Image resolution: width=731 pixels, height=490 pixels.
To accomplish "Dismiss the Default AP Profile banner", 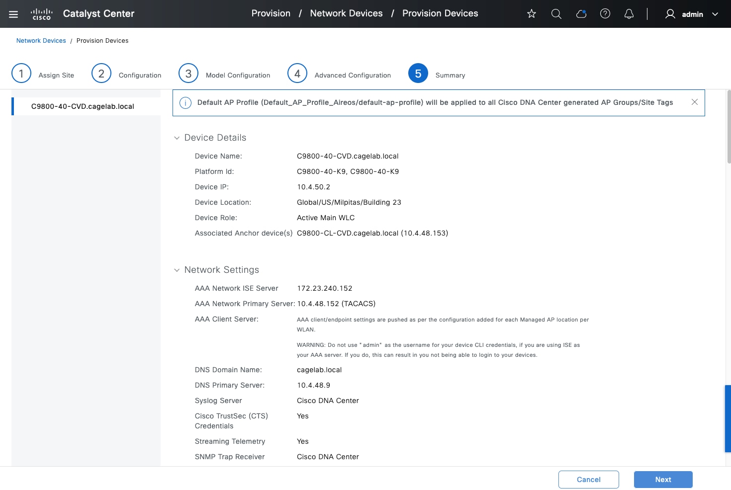I will tap(695, 102).
